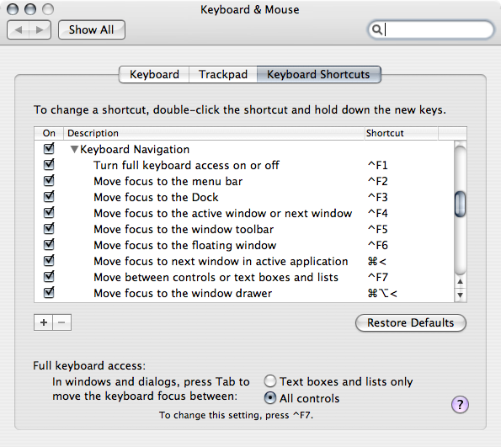Click Restore Defaults button
Viewport: 501px width, 447px height.
pos(411,322)
